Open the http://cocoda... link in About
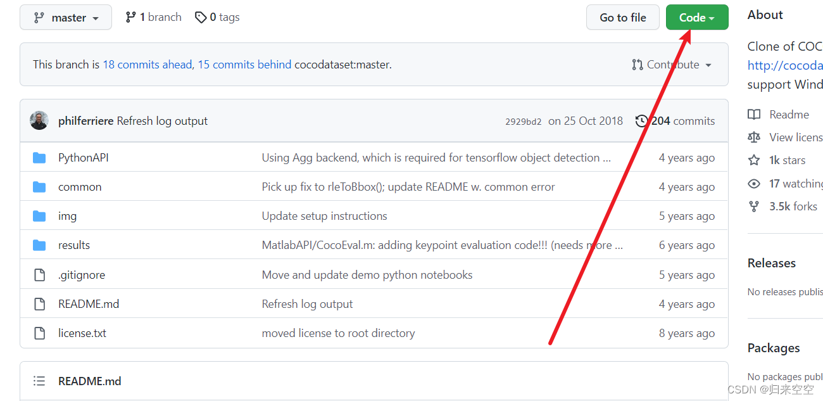 click(x=785, y=65)
